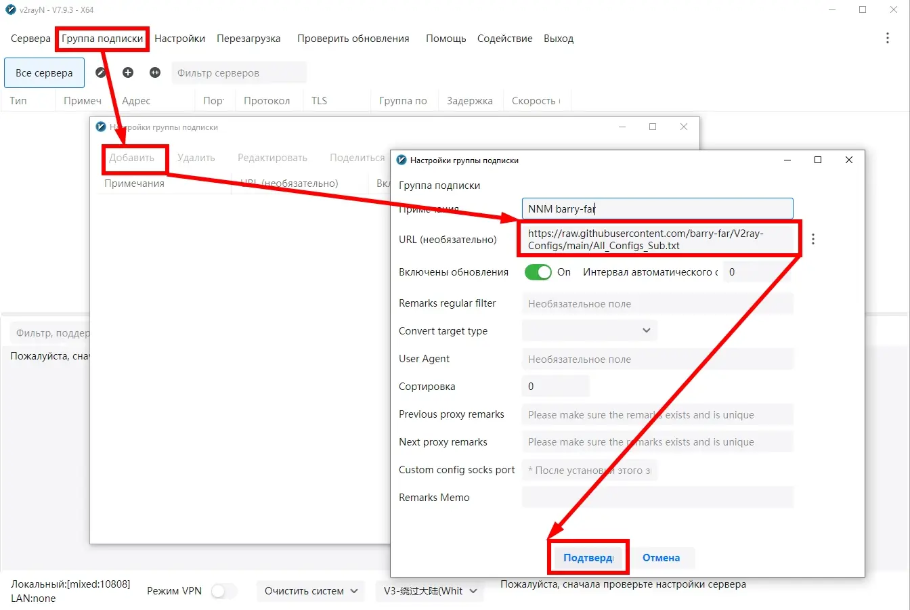Select the Все сервера tab
The height and width of the screenshot is (610, 910).
click(x=44, y=73)
